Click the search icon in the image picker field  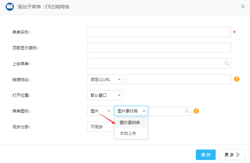coord(187,111)
